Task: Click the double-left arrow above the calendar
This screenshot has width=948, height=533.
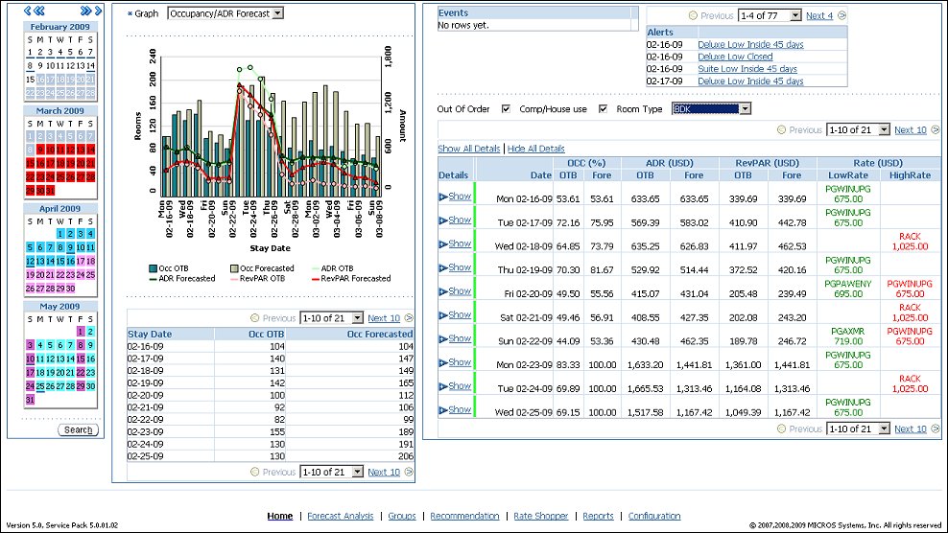Action: tap(39, 10)
